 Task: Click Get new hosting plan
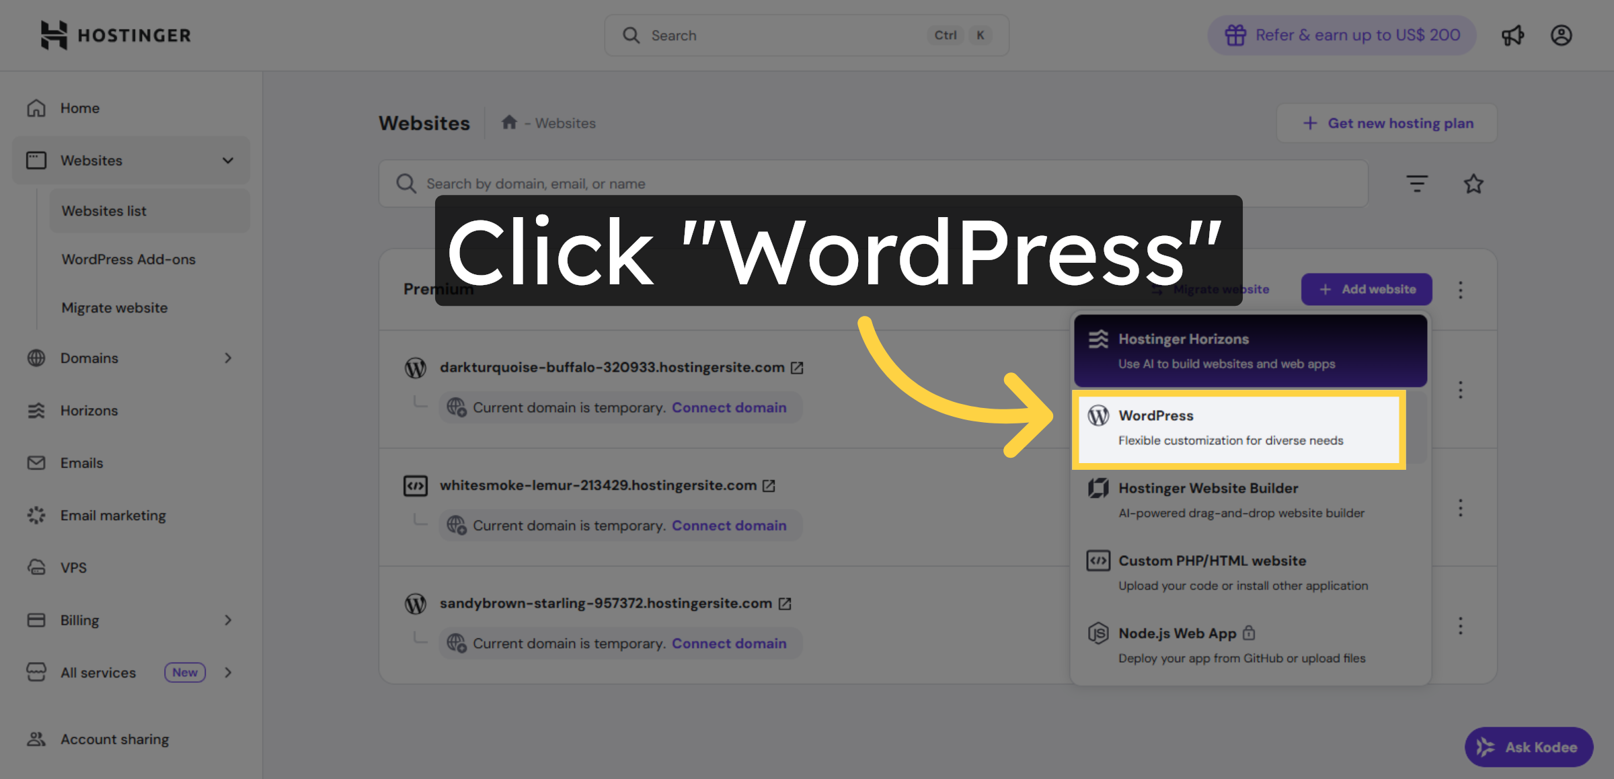tap(1386, 123)
